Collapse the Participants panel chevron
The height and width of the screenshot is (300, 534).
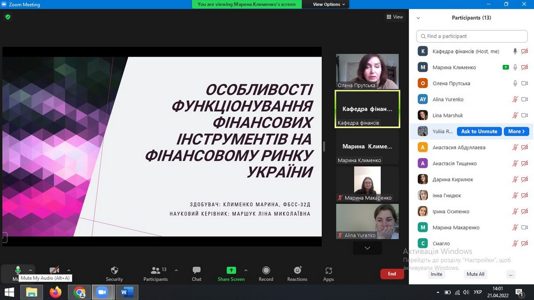418,18
